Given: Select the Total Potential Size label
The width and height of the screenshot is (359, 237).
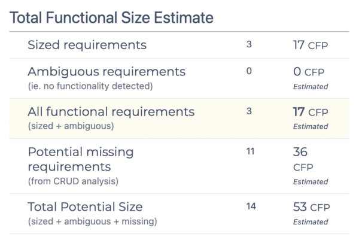Looking at the screenshot, I should coord(85,206).
